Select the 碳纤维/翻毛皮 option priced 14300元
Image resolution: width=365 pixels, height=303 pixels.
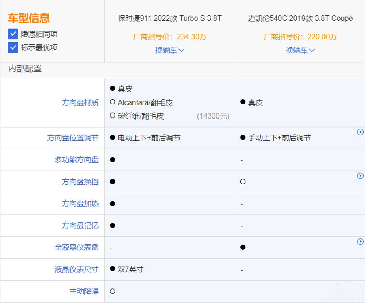tap(141, 116)
